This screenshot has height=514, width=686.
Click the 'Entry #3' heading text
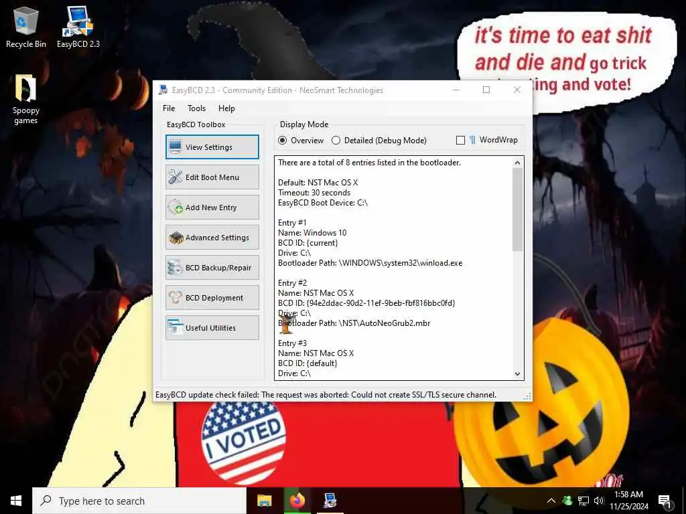292,343
